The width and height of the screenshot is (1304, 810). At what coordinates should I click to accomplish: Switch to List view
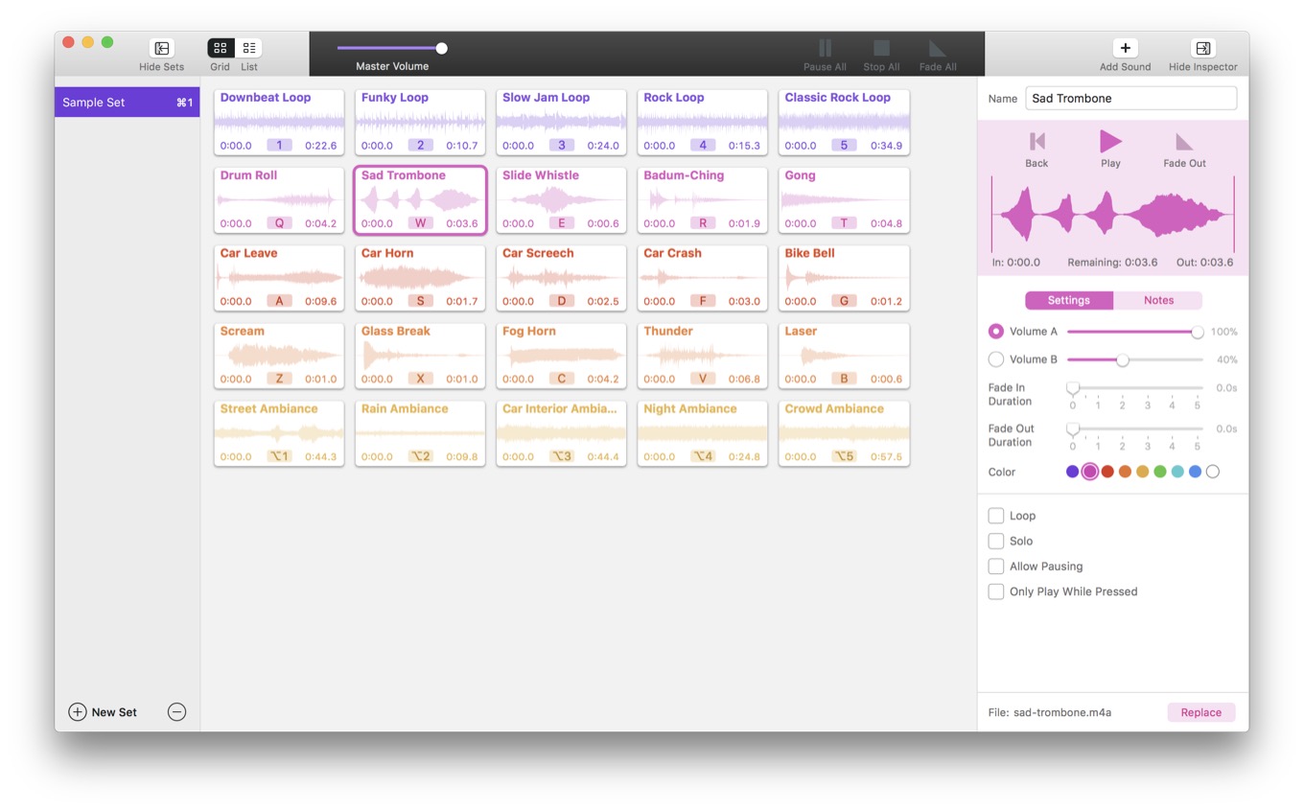click(248, 48)
